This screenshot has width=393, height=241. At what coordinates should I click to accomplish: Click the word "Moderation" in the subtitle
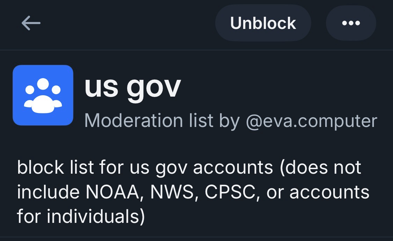[x=133, y=121]
